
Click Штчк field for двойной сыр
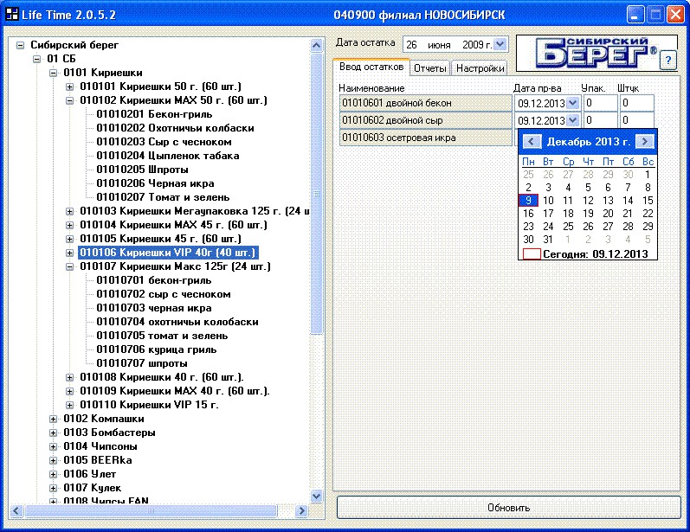[x=636, y=120]
